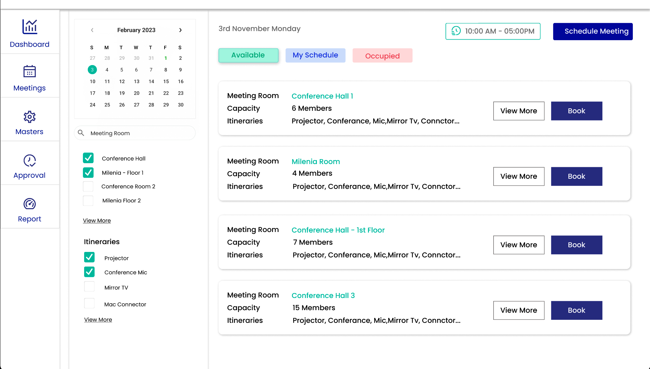Image resolution: width=650 pixels, height=369 pixels.
Task: Select the Occupied filter tab
Action: tap(382, 56)
